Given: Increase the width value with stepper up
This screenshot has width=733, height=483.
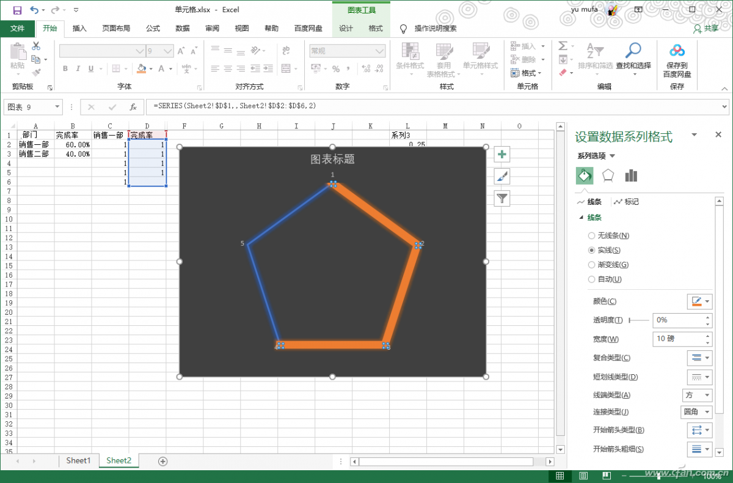Looking at the screenshot, I should coord(709,336).
